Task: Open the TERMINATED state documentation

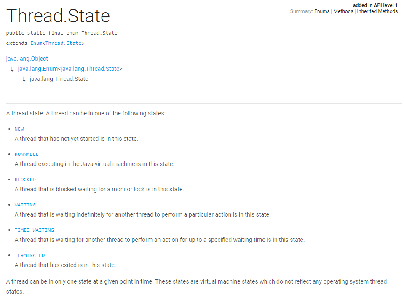Action: coord(29,255)
